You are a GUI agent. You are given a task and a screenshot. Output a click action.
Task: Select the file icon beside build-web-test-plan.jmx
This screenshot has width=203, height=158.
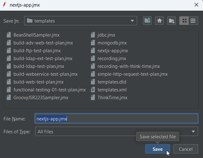pyautogui.click(x=9, y=82)
